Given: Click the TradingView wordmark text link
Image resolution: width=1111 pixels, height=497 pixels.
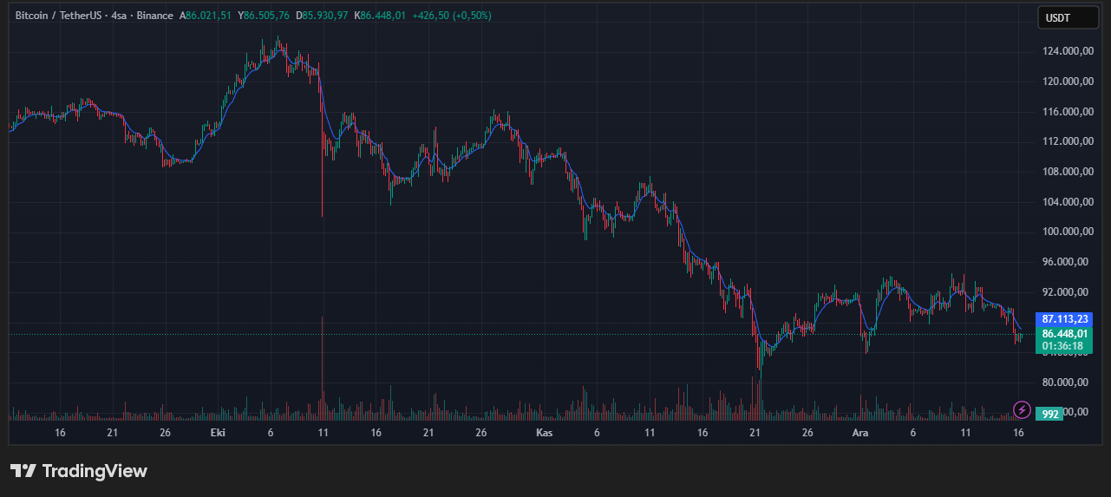Looking at the screenshot, I should click(x=95, y=471).
